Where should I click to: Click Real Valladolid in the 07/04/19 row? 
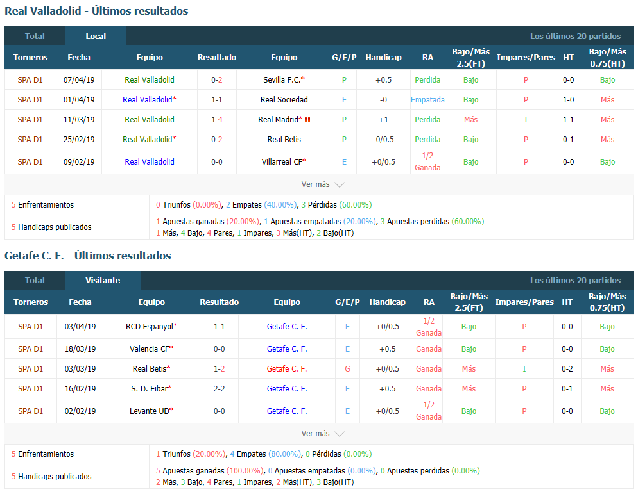click(150, 80)
